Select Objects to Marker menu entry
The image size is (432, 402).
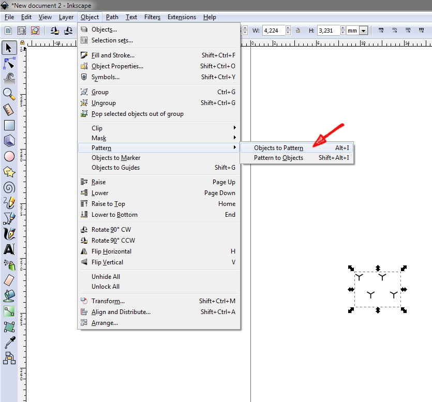pos(159,158)
